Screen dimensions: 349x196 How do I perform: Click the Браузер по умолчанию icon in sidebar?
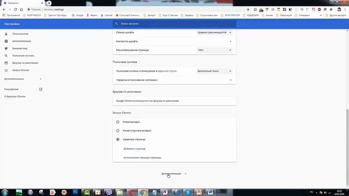pyautogui.click(x=6, y=63)
